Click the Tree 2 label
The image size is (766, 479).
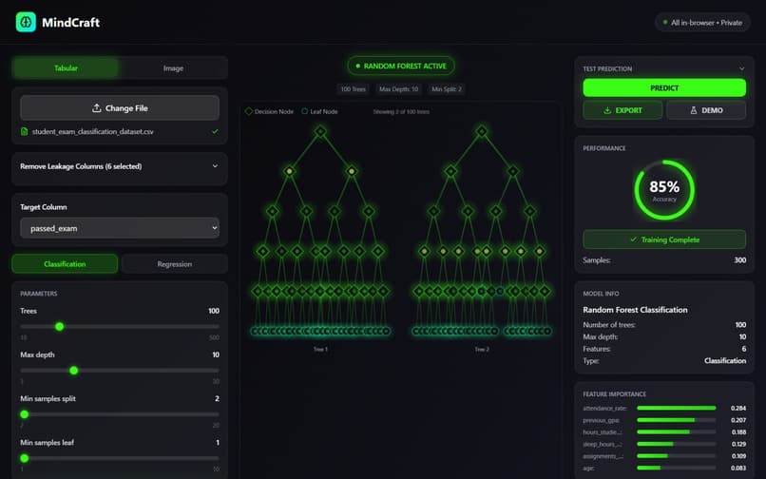[482, 349]
